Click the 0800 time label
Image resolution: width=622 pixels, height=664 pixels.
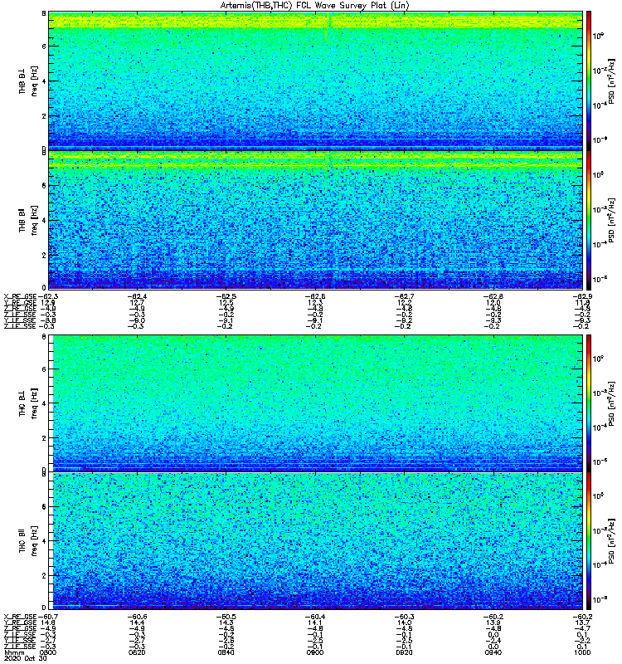click(x=47, y=652)
